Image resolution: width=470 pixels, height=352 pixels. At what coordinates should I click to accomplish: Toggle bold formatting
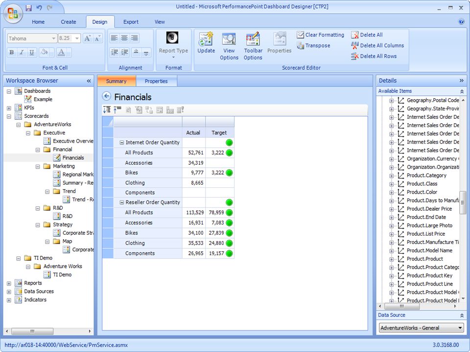pyautogui.click(x=12, y=52)
